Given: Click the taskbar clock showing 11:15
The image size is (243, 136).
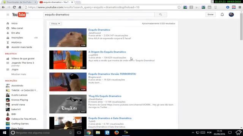Looking at the screenshot, I should tap(219, 133).
